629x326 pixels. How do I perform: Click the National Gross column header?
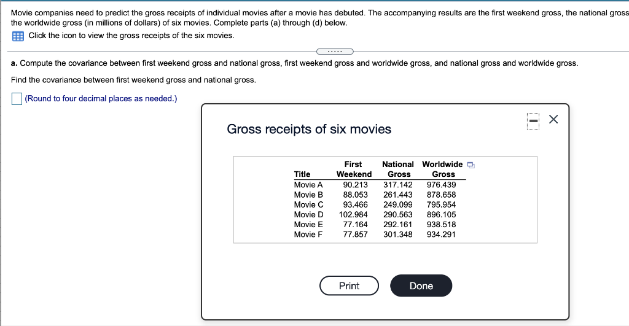(x=398, y=169)
